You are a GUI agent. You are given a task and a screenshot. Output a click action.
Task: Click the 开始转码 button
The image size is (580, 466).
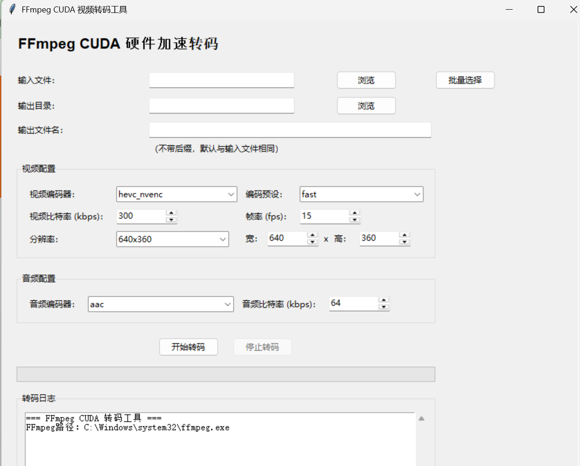point(188,347)
